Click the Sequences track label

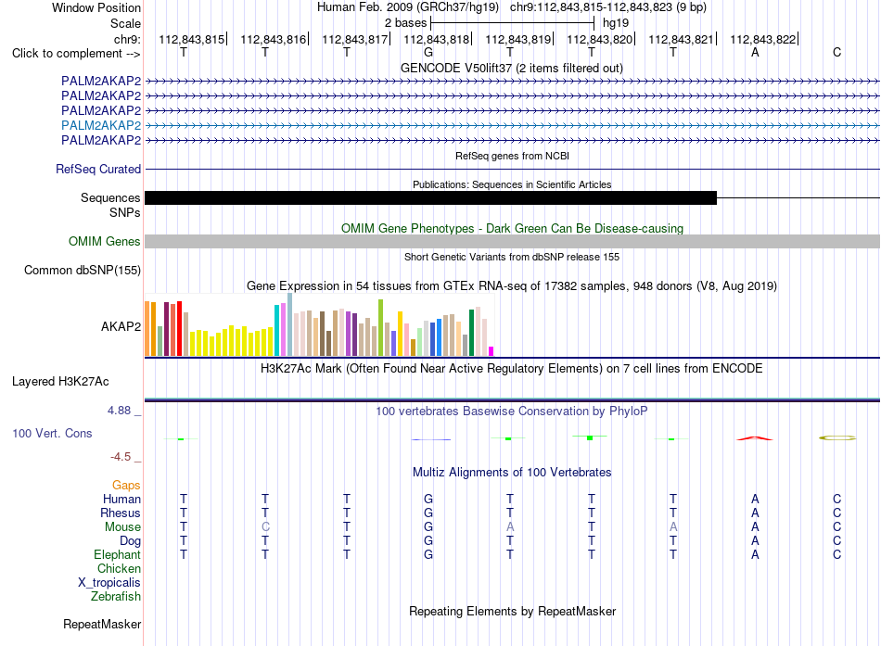[110, 197]
